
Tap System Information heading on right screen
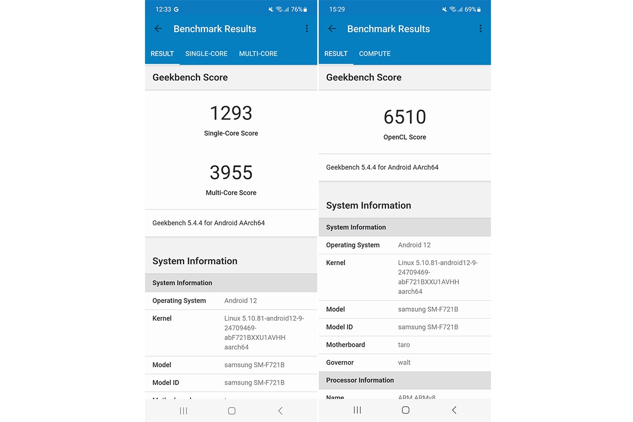(x=369, y=205)
